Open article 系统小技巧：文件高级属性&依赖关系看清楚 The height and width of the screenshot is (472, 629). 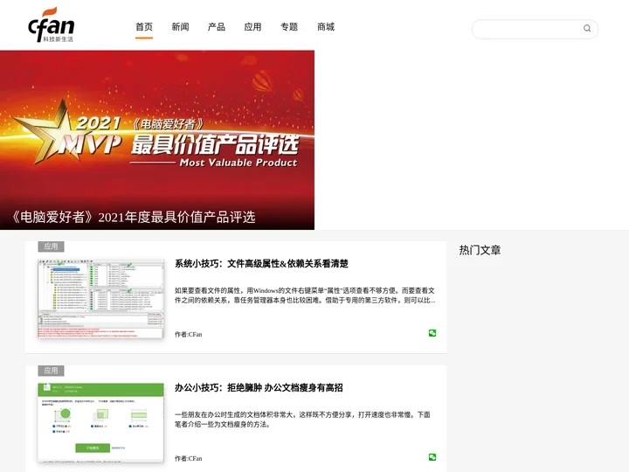point(261,264)
